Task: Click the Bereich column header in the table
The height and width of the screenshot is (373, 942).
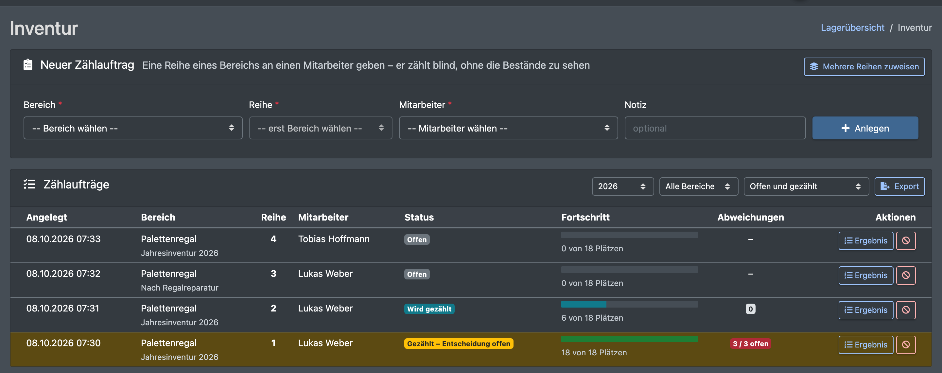Action: click(x=158, y=217)
